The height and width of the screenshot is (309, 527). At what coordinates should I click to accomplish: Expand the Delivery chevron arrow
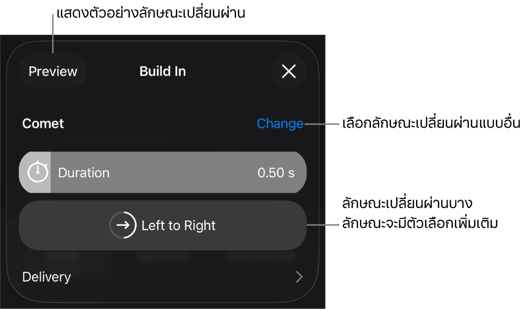[299, 277]
